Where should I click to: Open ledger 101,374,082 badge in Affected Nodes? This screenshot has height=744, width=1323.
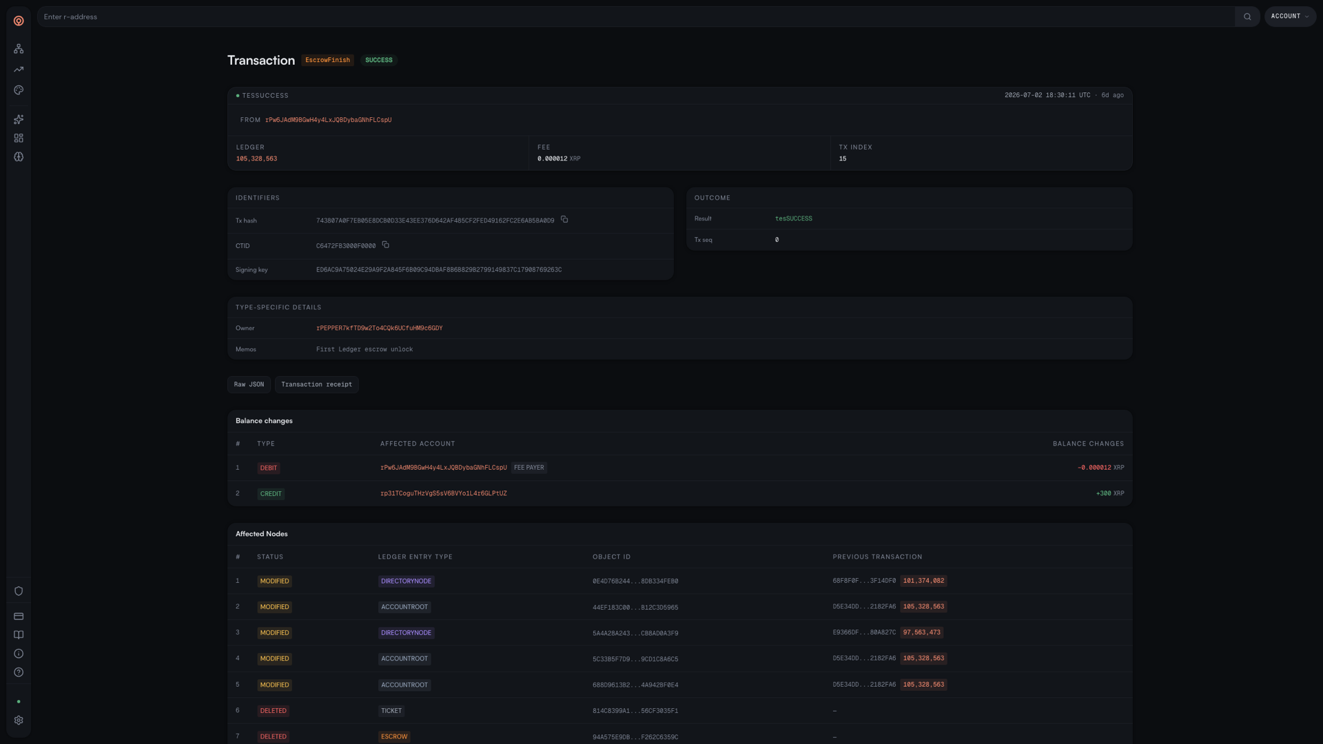(923, 581)
